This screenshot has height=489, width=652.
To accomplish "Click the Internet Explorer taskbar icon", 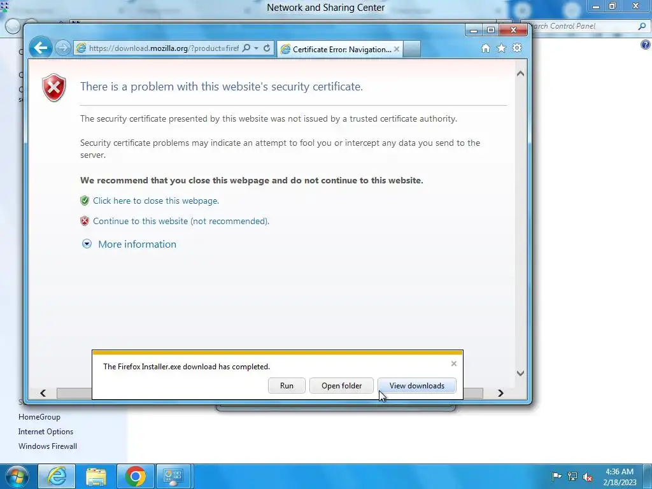I will click(57, 476).
